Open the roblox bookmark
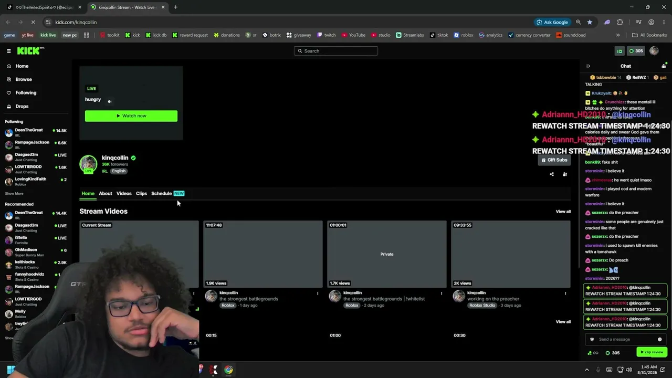This screenshot has height=378, width=672. [x=464, y=35]
